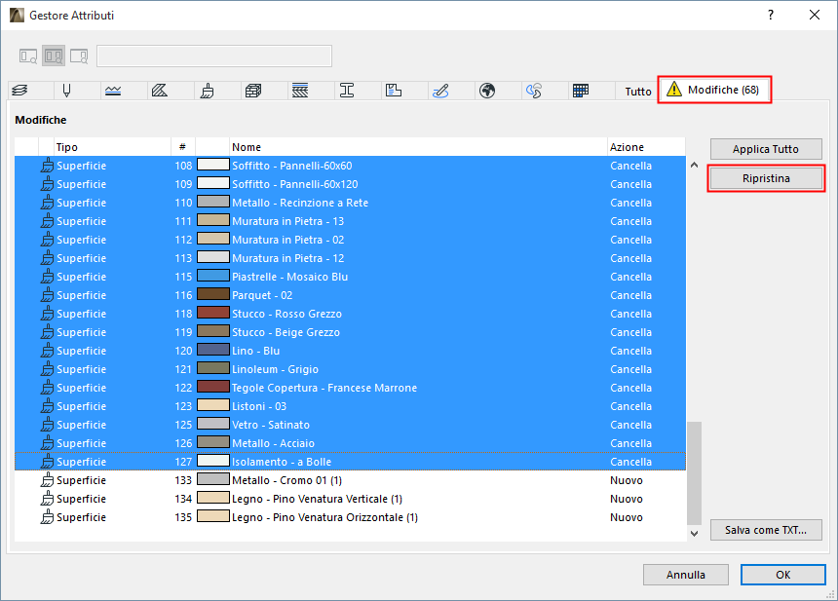This screenshot has width=838, height=601.
Task: Open the Profiles I-beam tab
Action: (347, 91)
